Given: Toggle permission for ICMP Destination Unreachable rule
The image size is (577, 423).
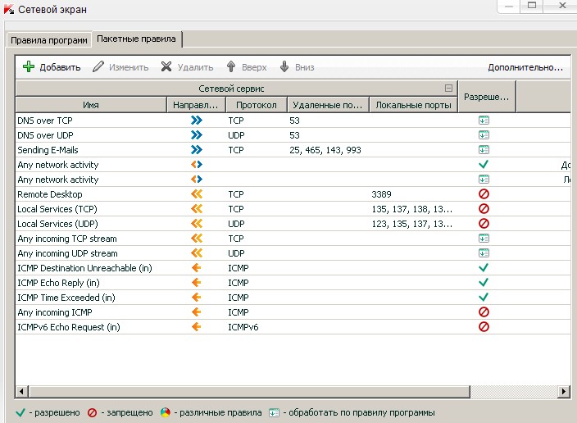Looking at the screenshot, I should coord(484,268).
